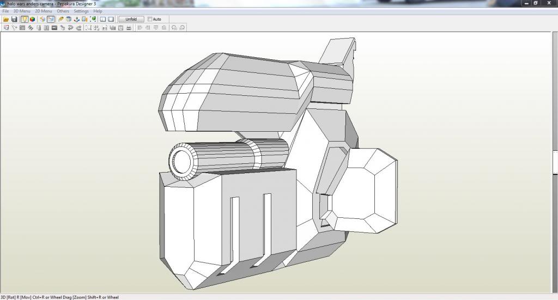
Task: Open the File menu
Action: [x=5, y=11]
